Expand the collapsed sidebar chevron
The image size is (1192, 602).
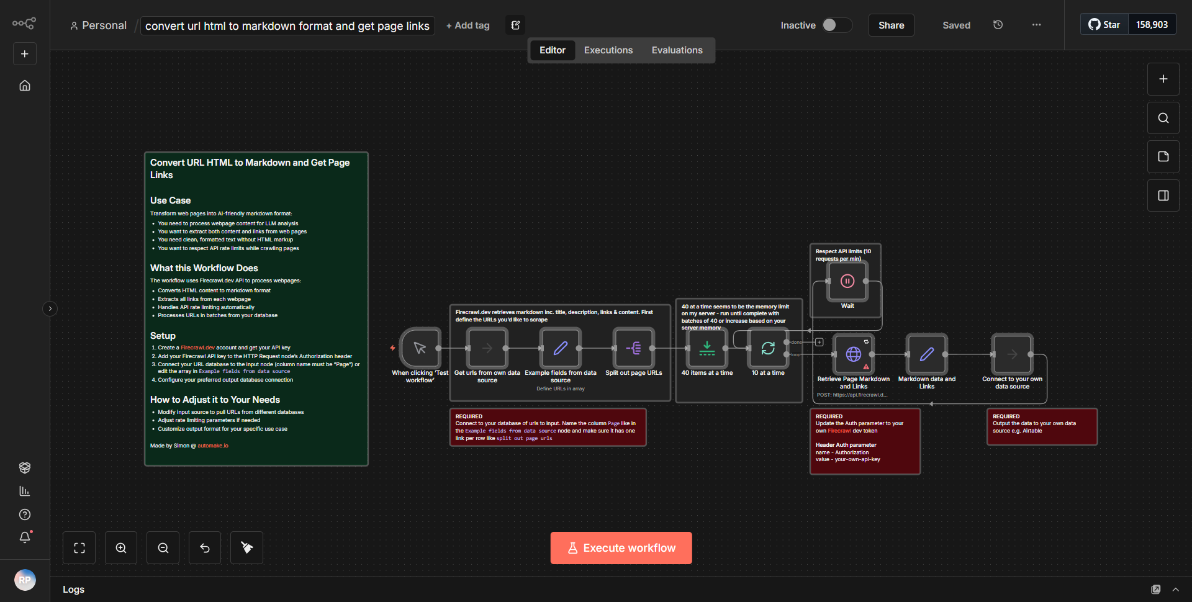(x=50, y=308)
